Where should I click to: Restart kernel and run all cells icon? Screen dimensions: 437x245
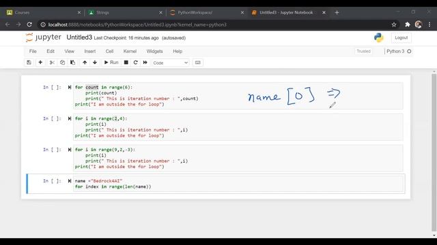click(145, 63)
